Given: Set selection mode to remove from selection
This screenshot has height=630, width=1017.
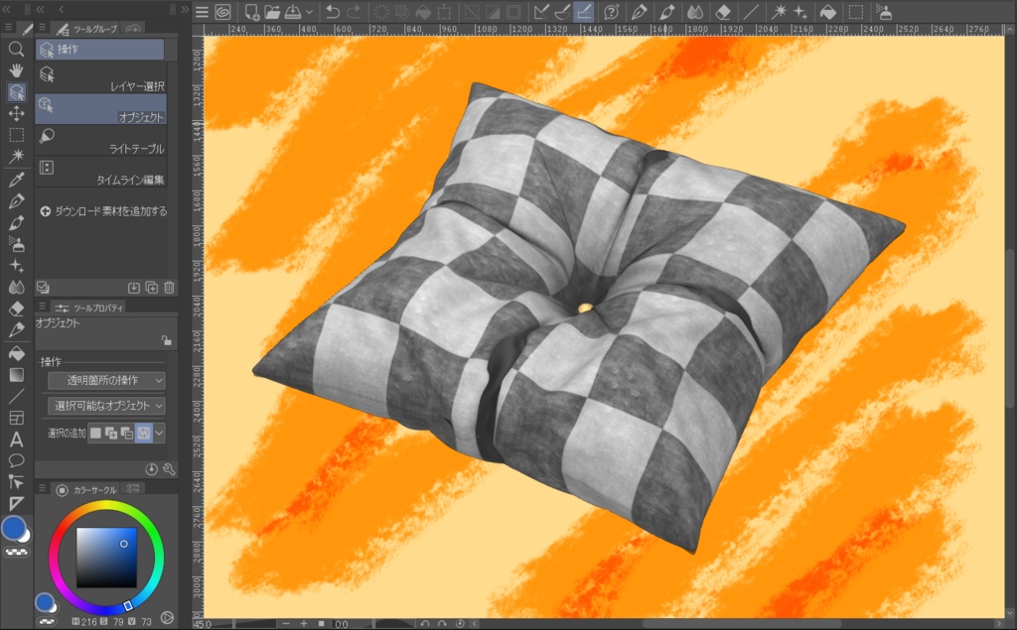Looking at the screenshot, I should coord(127,433).
